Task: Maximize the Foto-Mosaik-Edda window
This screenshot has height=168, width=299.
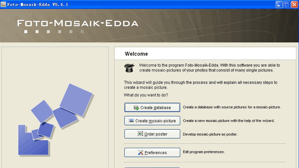Action: (287, 4)
